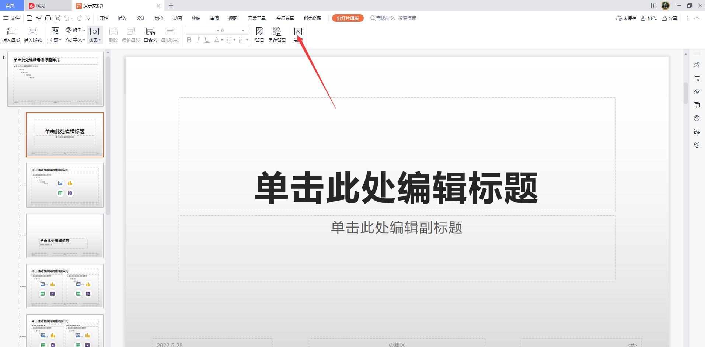This screenshot has width=705, height=347.
Task: Click the rocket icon in the right sidebar
Action: click(x=697, y=65)
